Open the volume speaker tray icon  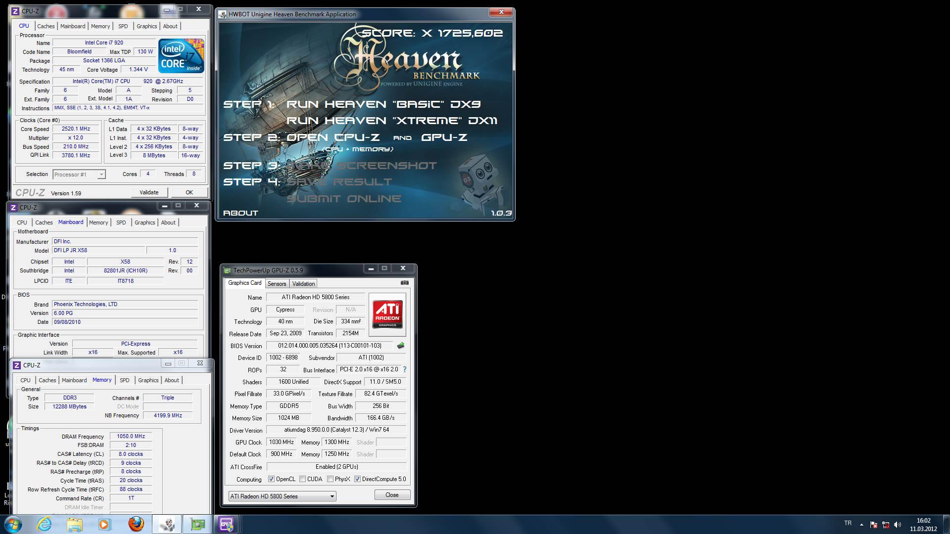point(898,525)
